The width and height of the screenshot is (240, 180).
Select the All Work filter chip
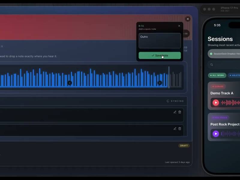(x=217, y=75)
